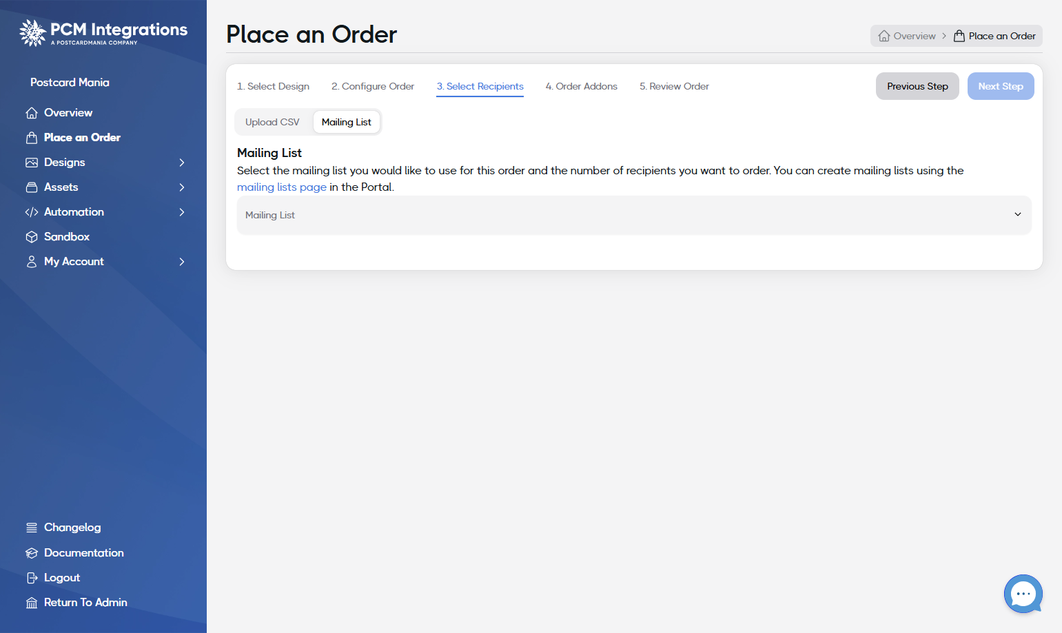The image size is (1062, 633).
Task: Open Overview label in the sidebar
Action: point(68,113)
